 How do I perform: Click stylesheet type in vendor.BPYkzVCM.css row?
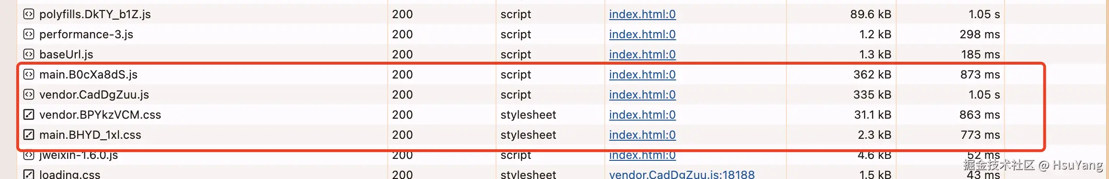tap(528, 115)
